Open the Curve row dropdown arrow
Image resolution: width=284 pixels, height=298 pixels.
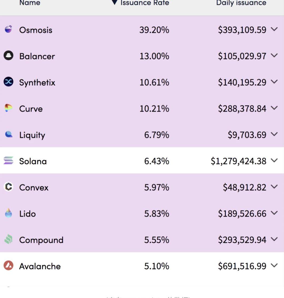[274, 108]
